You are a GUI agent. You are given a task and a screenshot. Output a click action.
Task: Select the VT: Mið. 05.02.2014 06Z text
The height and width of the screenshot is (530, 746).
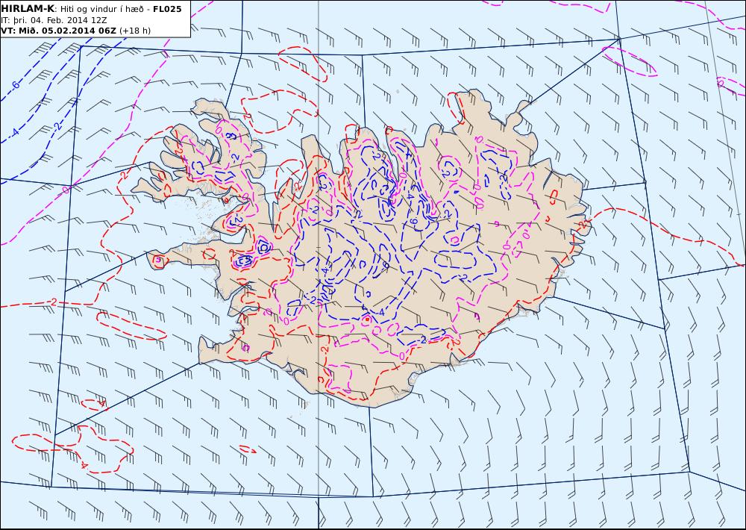[x=58, y=31]
